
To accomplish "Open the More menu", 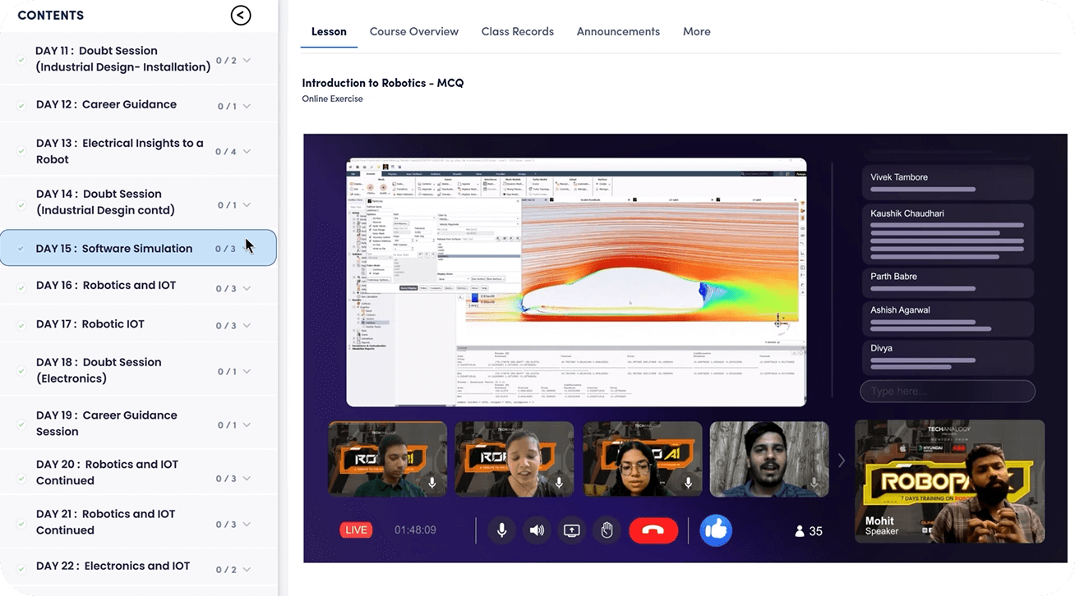I will pos(696,31).
